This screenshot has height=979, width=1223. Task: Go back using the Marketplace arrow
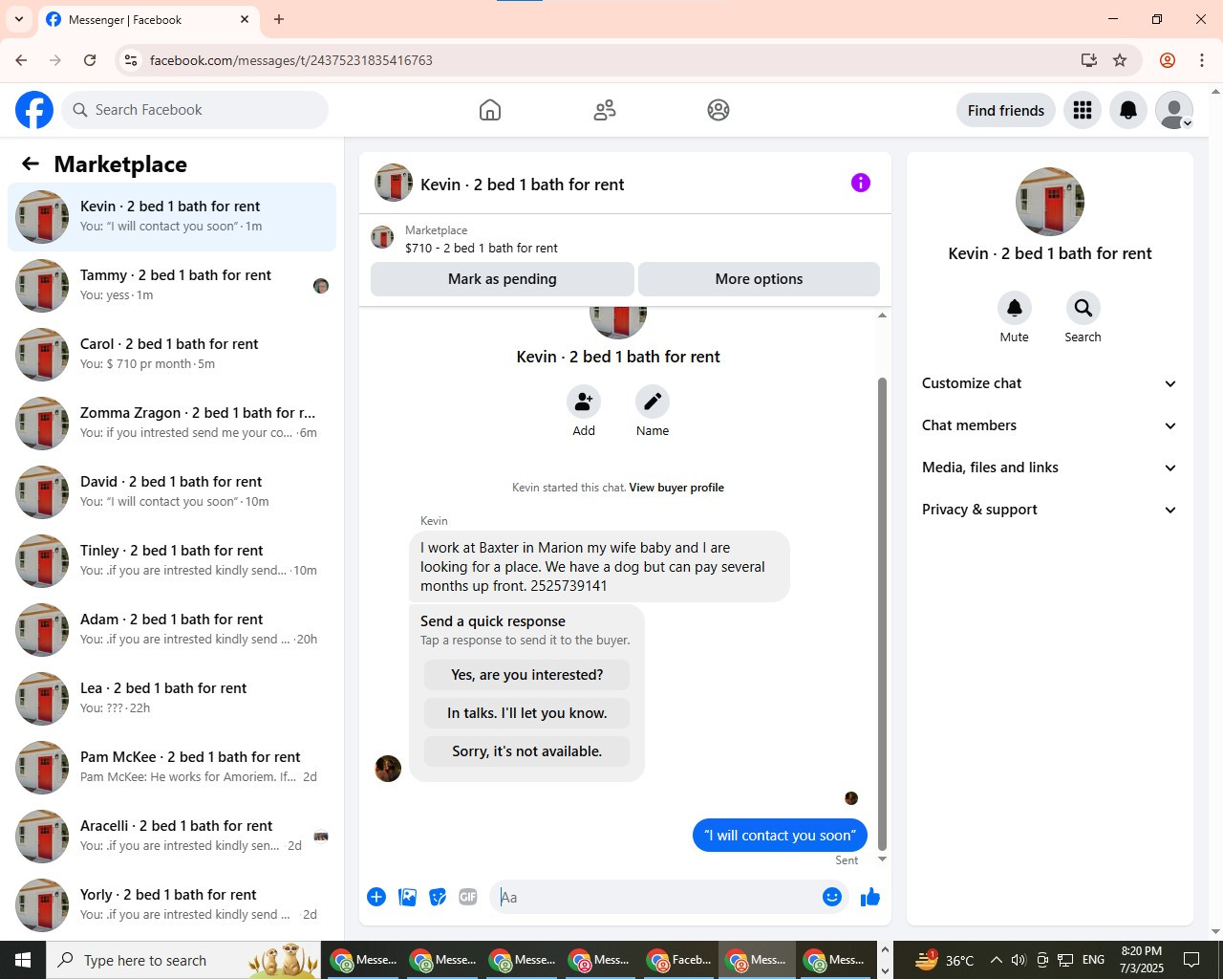click(31, 164)
